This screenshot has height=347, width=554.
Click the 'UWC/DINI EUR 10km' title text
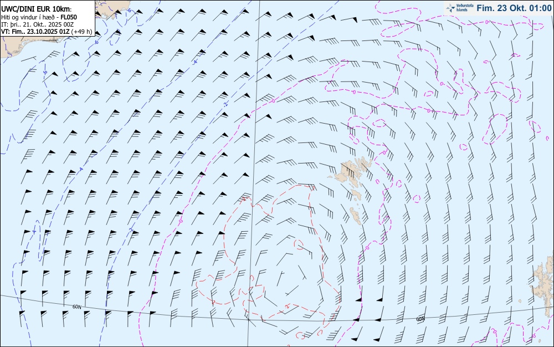click(37, 9)
